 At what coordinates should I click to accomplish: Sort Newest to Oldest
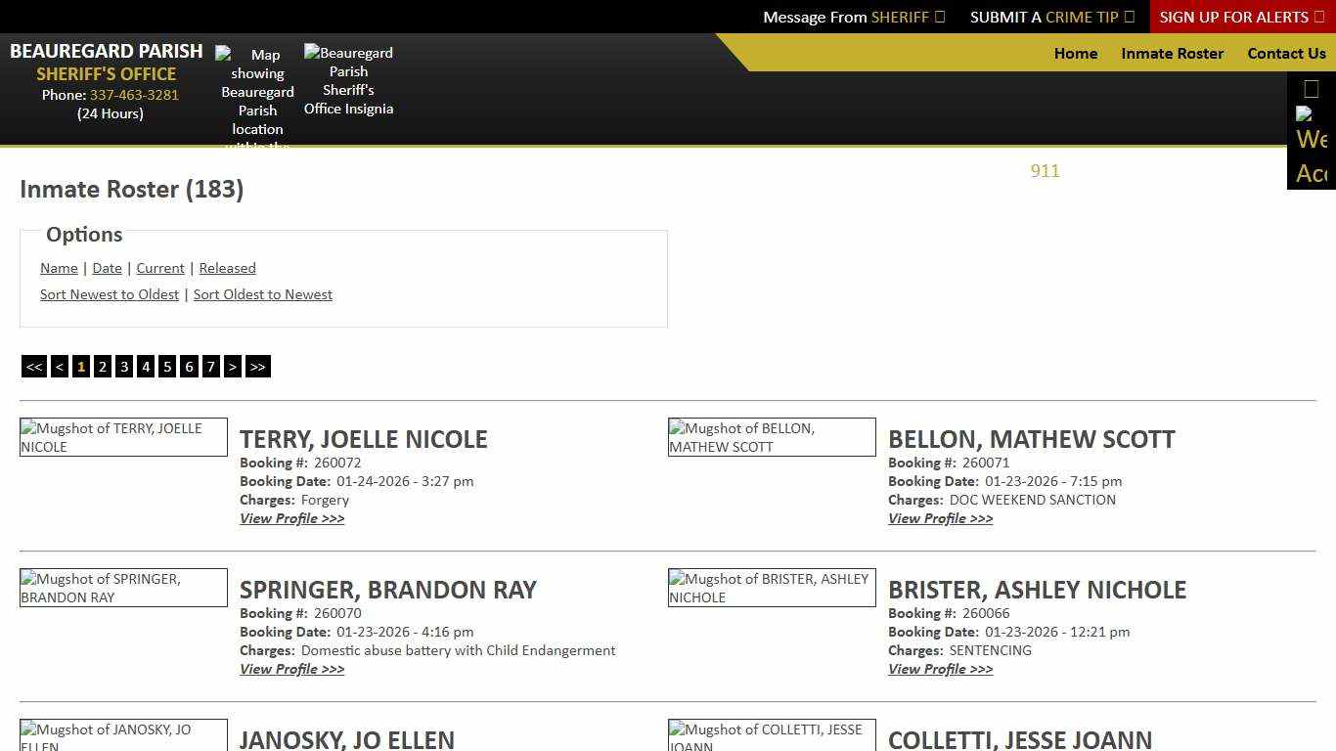tap(109, 294)
